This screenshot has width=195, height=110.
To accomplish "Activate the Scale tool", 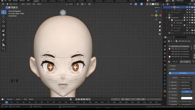I will point(3,31).
